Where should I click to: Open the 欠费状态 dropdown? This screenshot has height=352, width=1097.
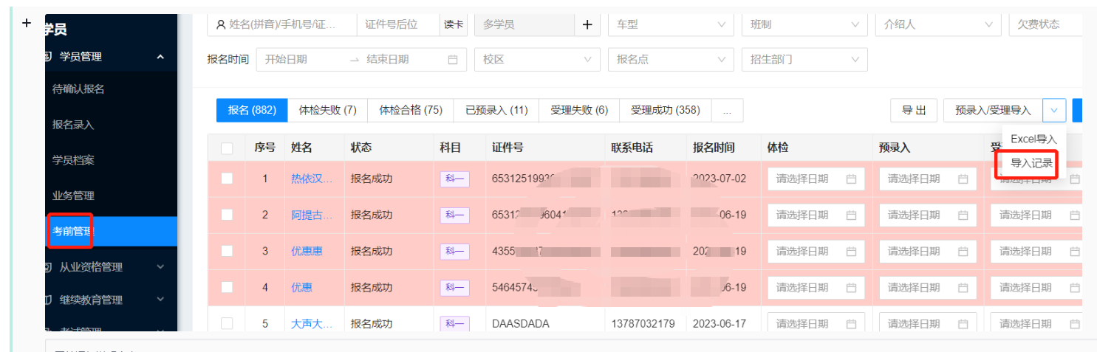[x=1046, y=24]
